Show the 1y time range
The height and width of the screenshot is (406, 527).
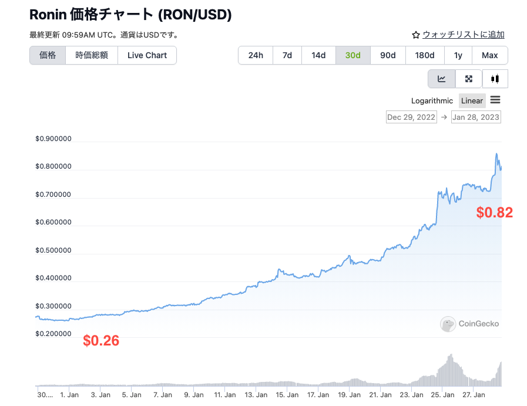[x=458, y=55]
